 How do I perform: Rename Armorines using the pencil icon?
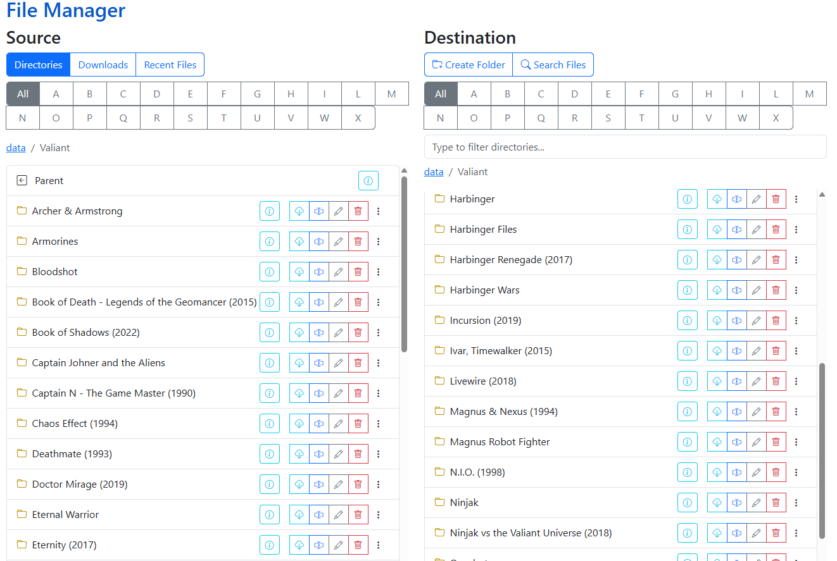[x=338, y=241]
